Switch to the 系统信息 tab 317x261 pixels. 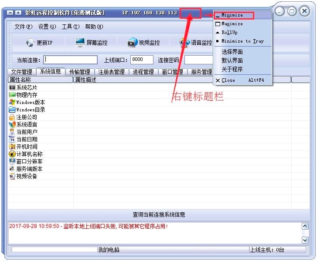click(x=51, y=71)
